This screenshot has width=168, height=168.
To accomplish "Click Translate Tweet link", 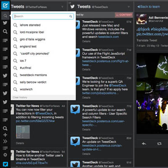I will tap(147, 40).
